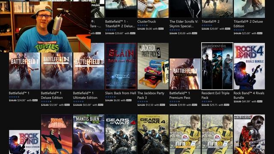Select the Titanfall 2 Deluxe Edition cover
The height and width of the screenshot is (154, 274).
point(249,9)
